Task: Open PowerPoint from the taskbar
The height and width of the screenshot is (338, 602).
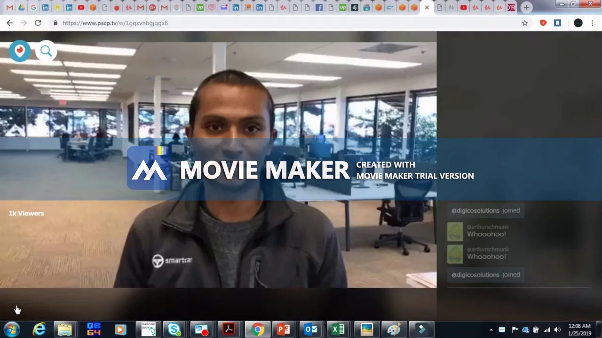Action: pos(284,330)
